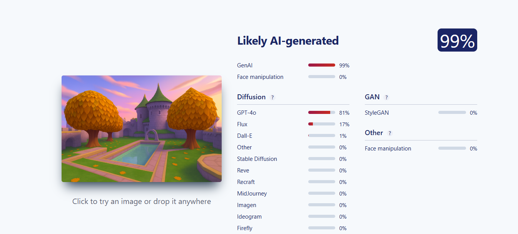The image size is (518, 234).
Task: Open the Other section help question mark icon
Action: [390, 133]
